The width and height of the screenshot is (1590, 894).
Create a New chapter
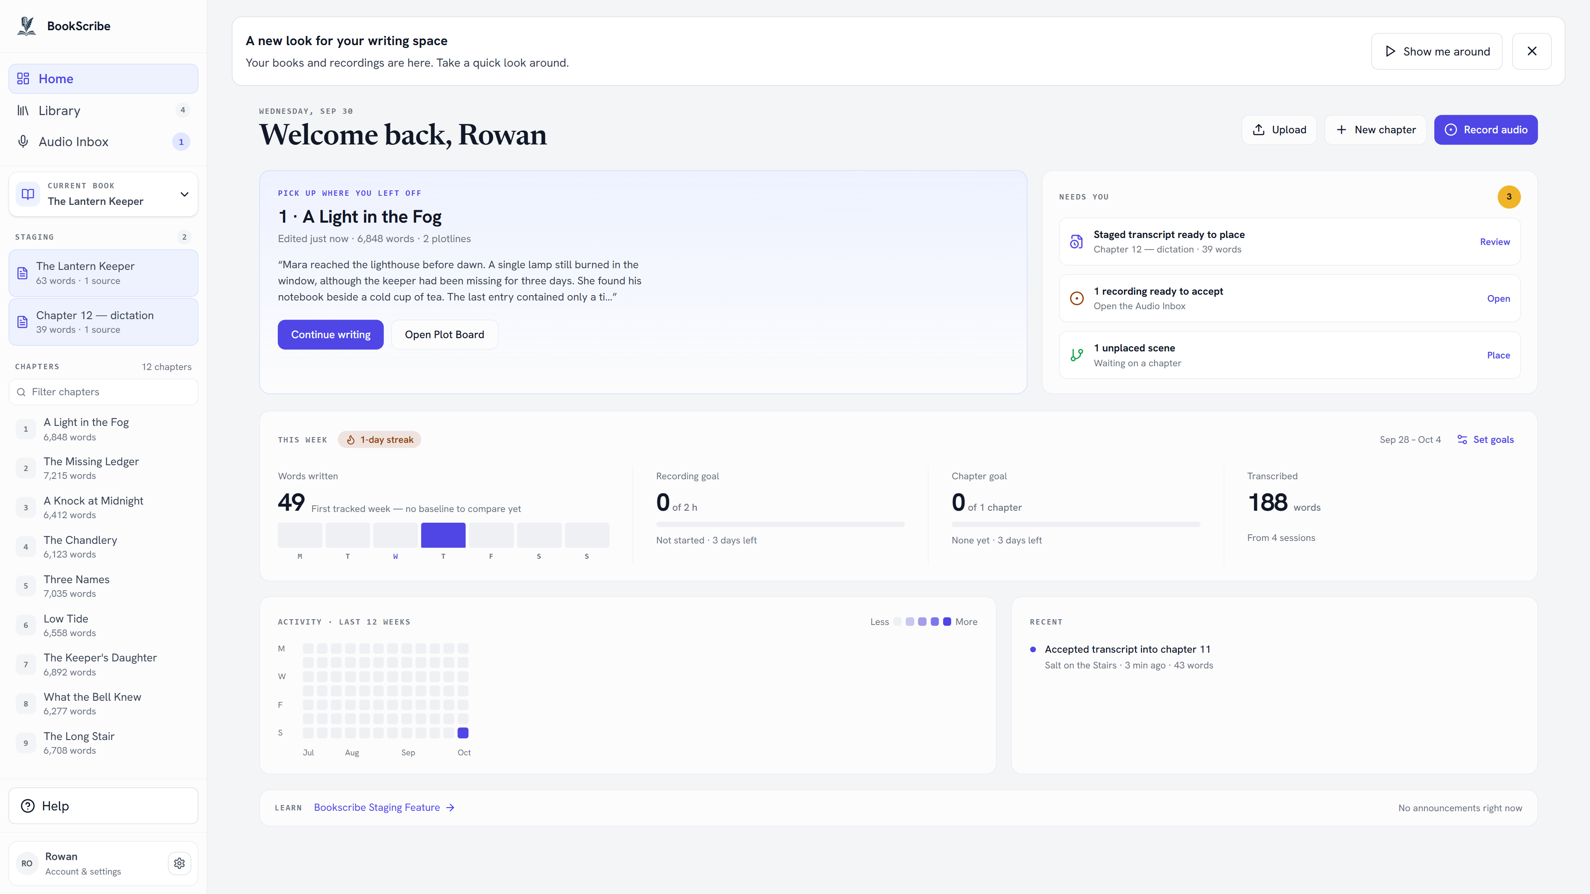[x=1375, y=130]
